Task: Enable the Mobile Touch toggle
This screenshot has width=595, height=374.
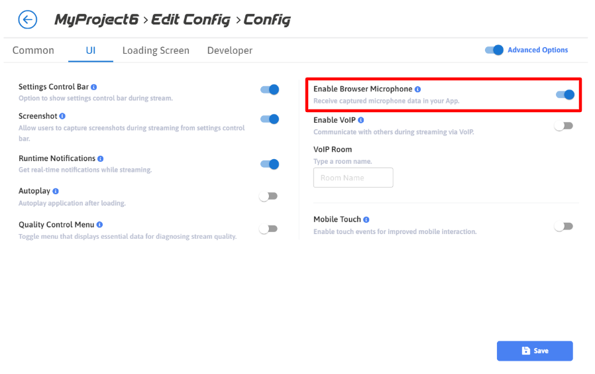Action: pos(563,226)
